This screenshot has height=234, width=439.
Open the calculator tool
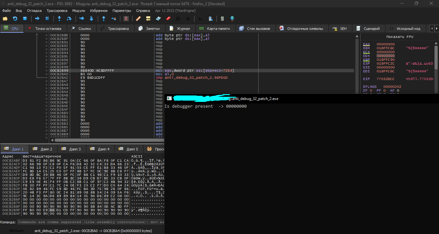[x=222, y=19]
